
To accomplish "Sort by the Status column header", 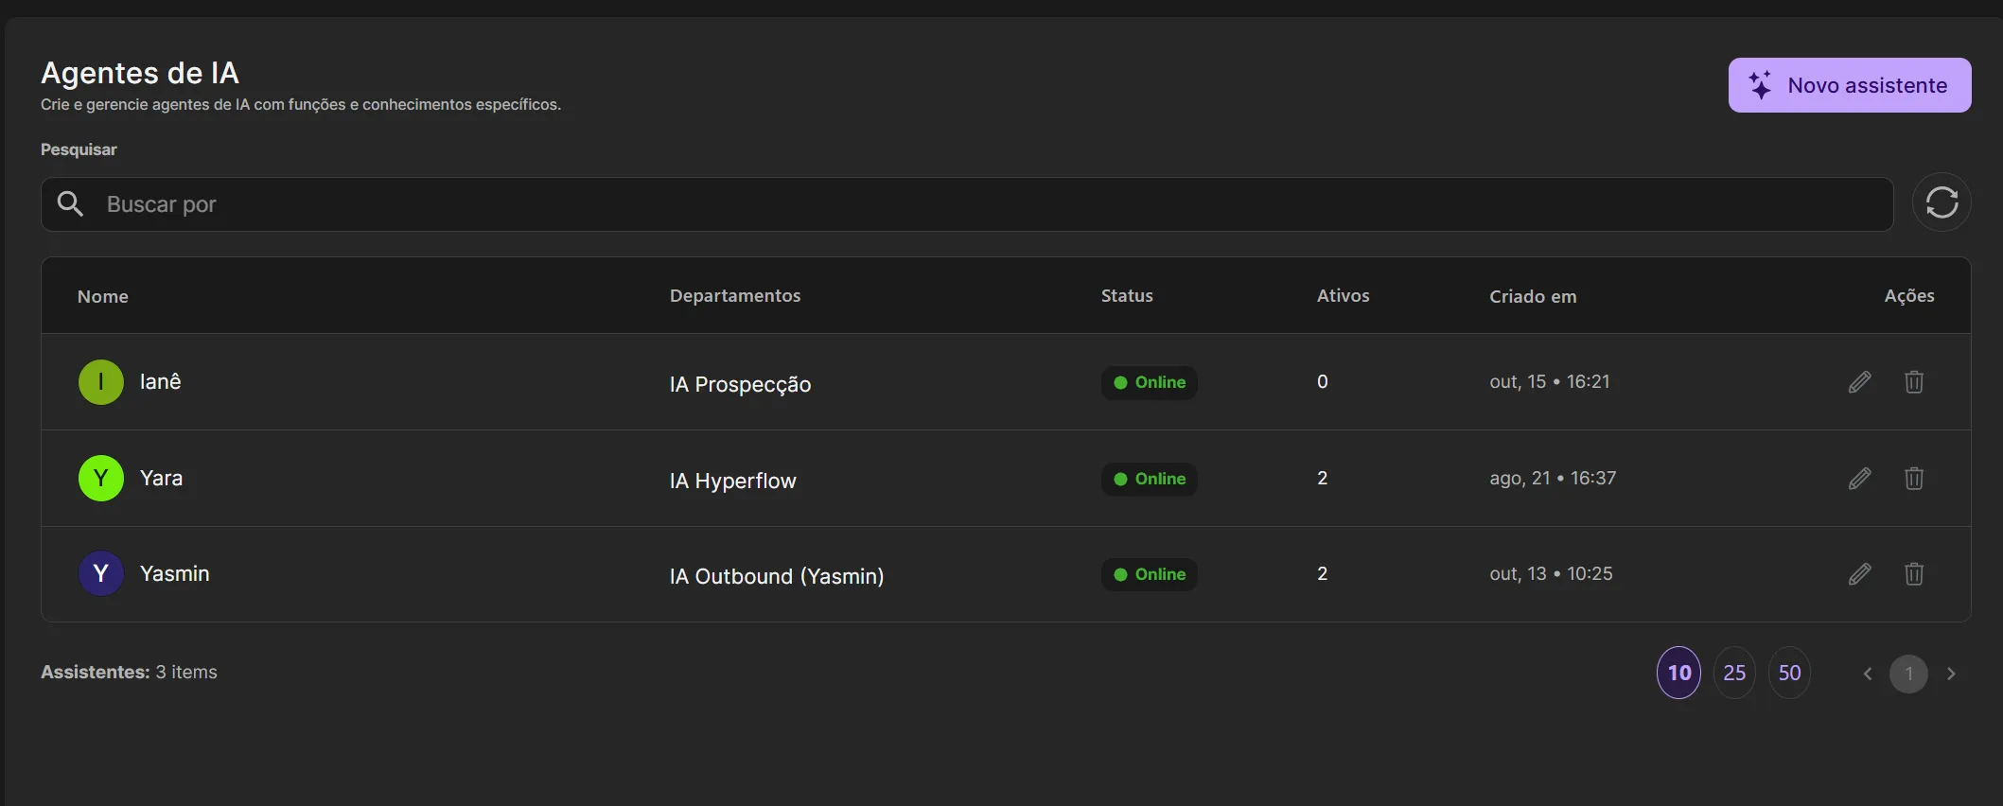I will pos(1127,296).
